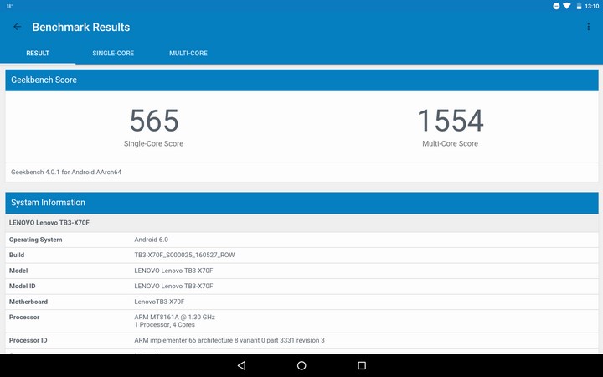Tap ARM MT8161A @ 1.30 GHz value
Screen dimensions: 603x377
pyautogui.click(x=174, y=317)
